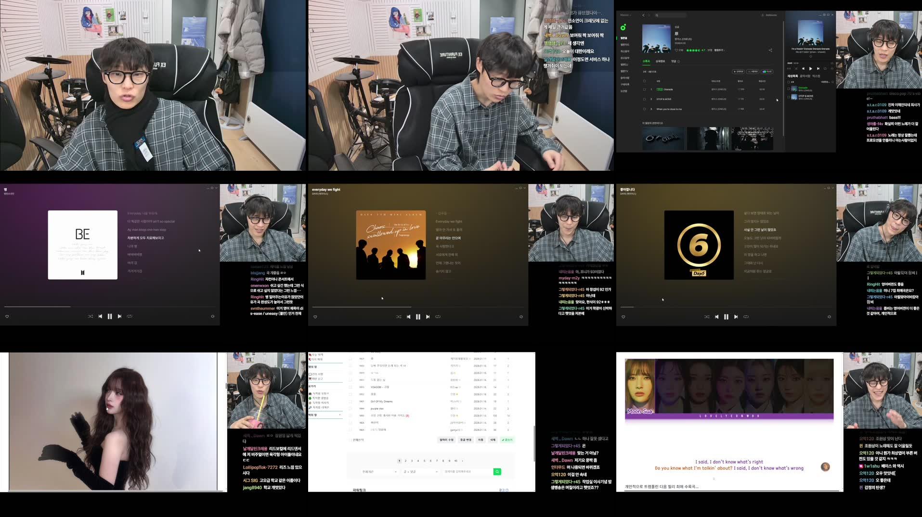
Task: Click the 전체듣기 play-all button
Action: 738,72
